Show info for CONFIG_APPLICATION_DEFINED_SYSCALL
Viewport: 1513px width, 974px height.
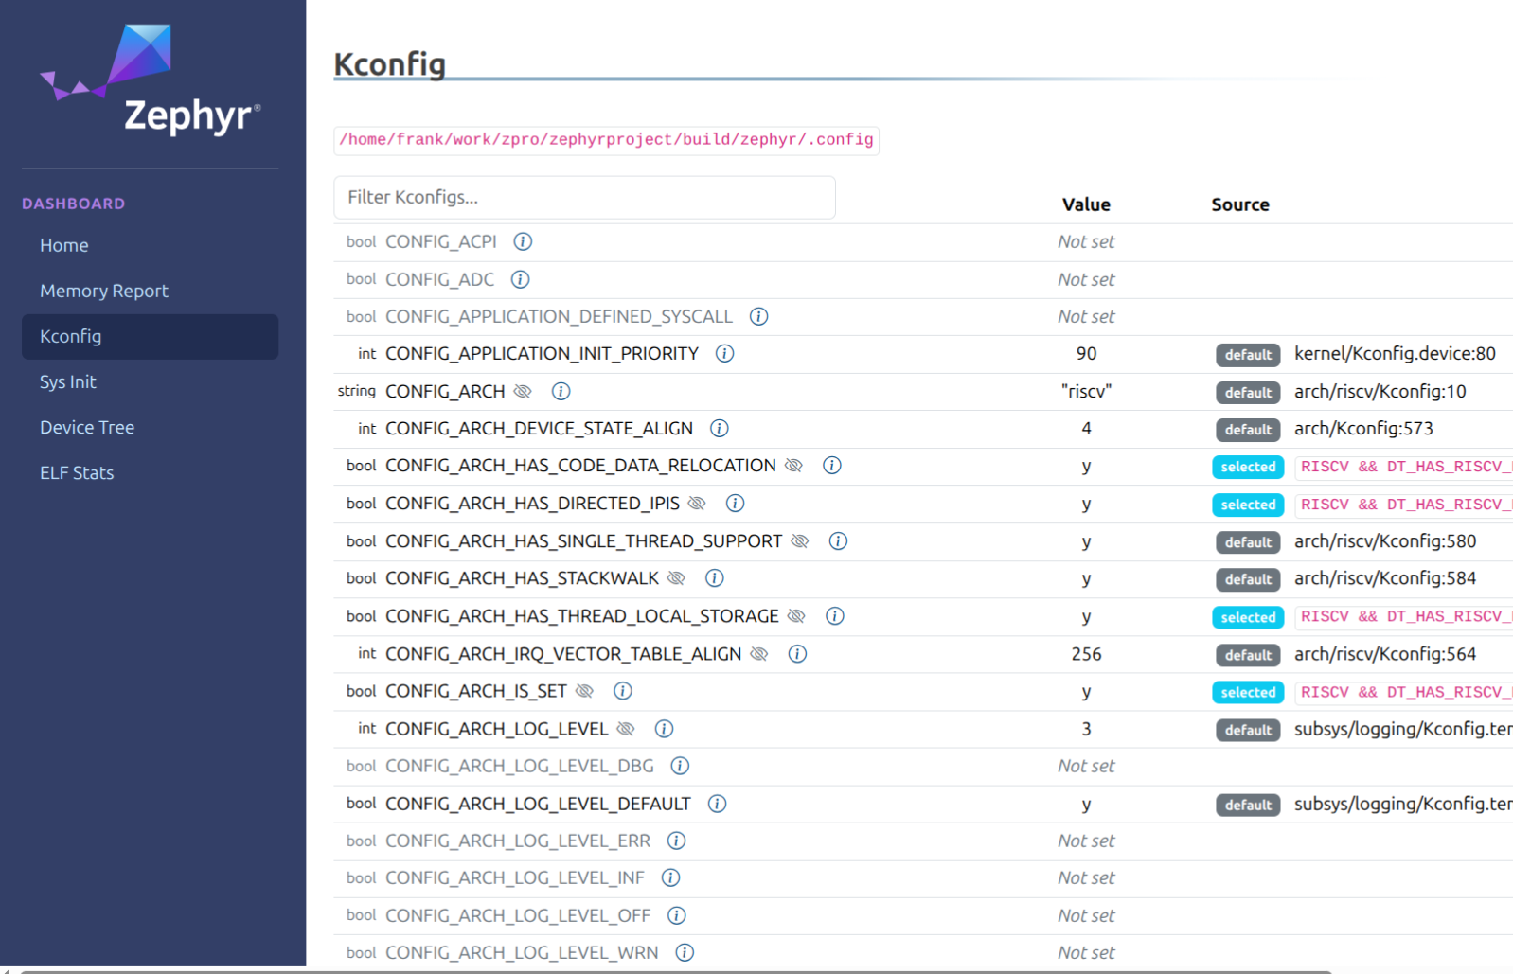pos(758,316)
